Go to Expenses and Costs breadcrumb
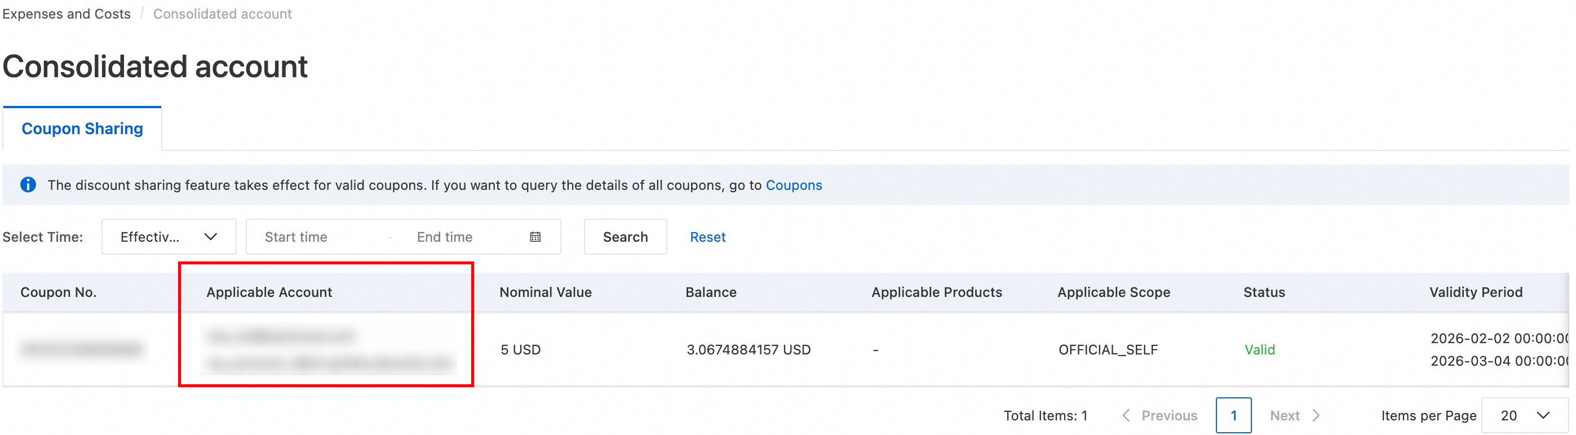 pos(66,14)
